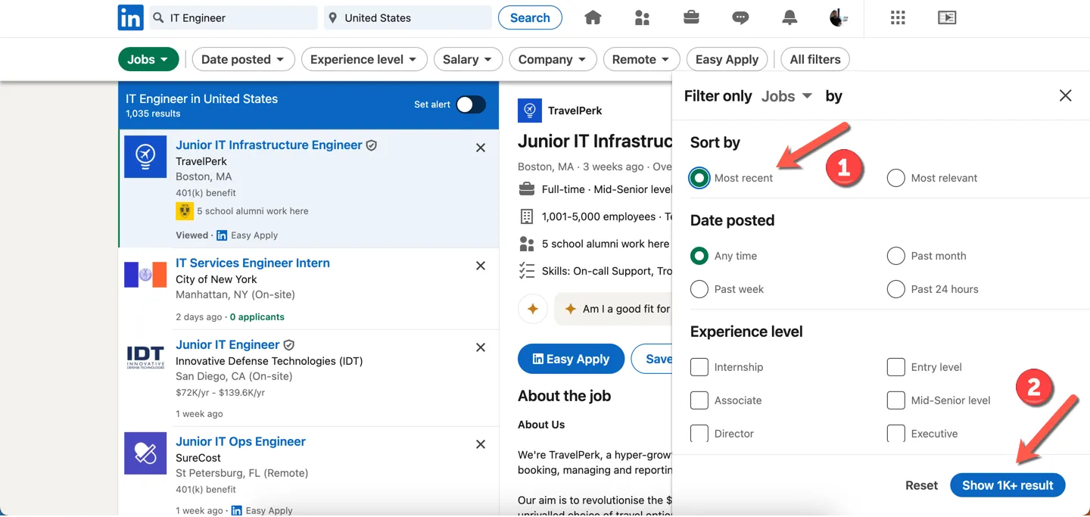Click Show 1K+ result button
The image size is (1090, 517).
coord(1007,485)
